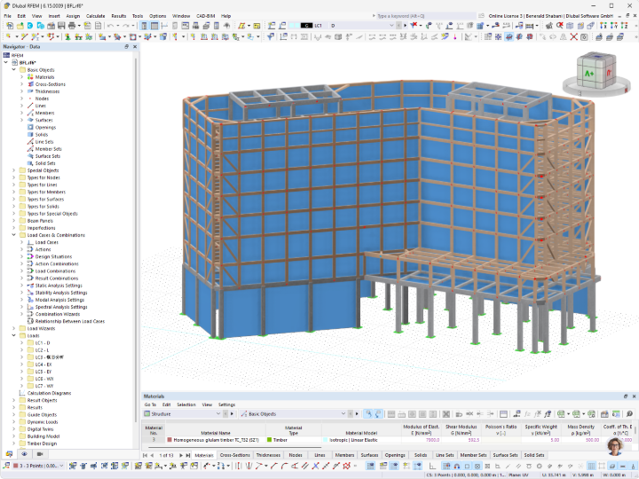This screenshot has width=639, height=479.
Task: Select the Stability Analysis Settings tree item
Action: [x=61, y=293]
